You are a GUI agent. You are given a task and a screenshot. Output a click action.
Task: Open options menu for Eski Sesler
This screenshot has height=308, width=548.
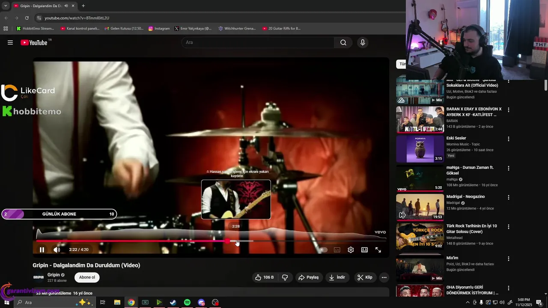(x=509, y=139)
